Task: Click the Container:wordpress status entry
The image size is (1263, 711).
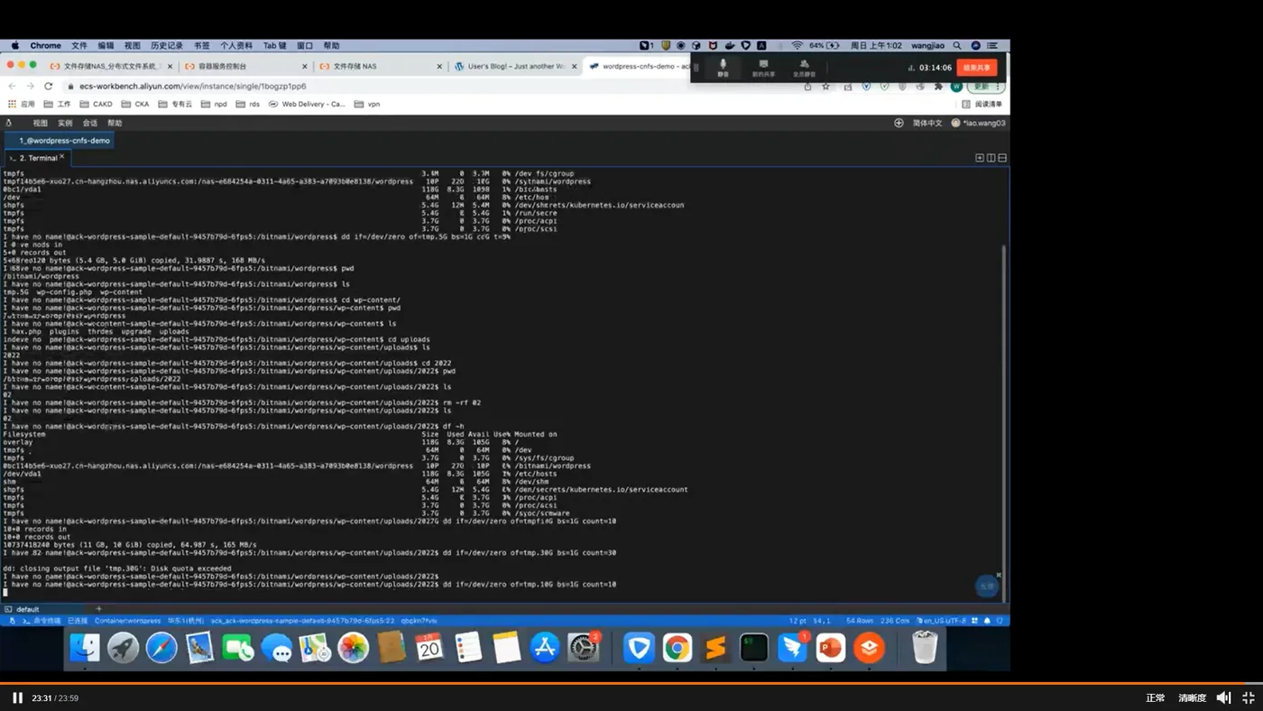Action: (x=127, y=621)
